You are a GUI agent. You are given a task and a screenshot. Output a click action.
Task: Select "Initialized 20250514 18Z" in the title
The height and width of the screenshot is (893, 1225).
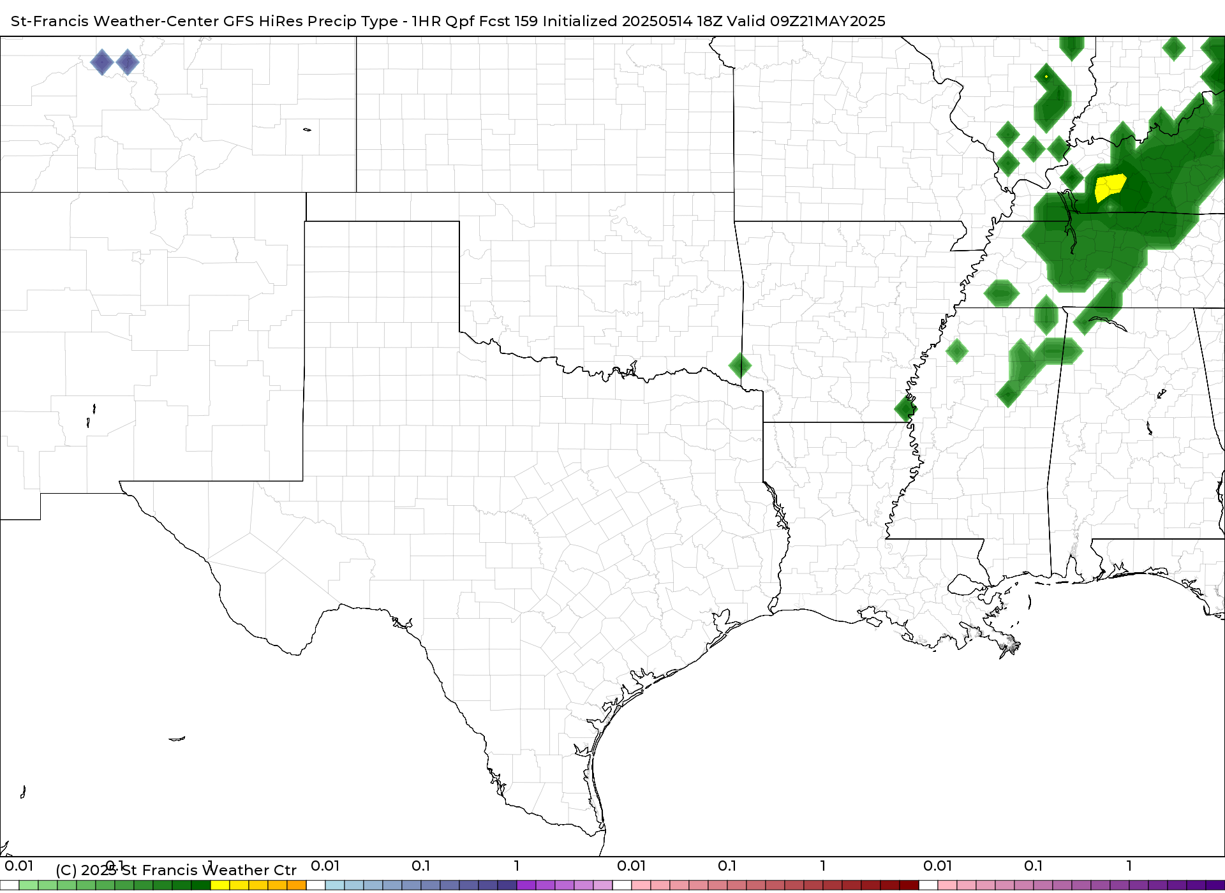(x=632, y=21)
